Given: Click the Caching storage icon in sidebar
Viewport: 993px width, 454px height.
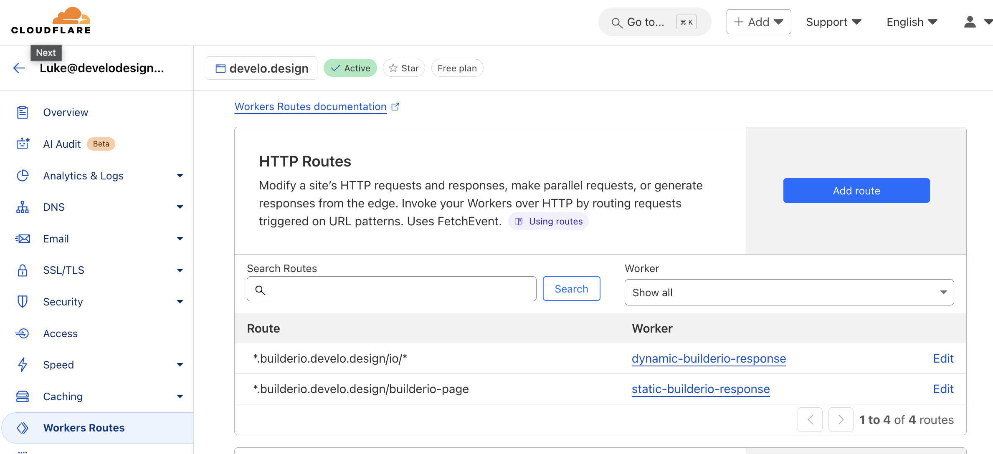Looking at the screenshot, I should click(23, 396).
